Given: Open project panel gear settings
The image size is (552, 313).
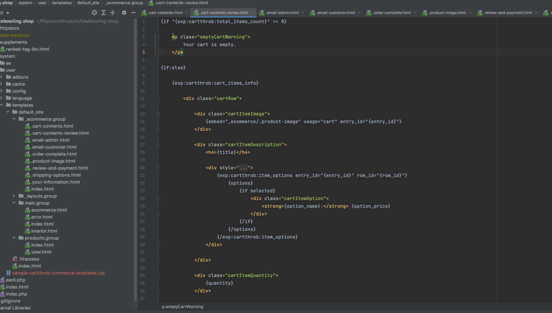Looking at the screenshot, I should (124, 13).
